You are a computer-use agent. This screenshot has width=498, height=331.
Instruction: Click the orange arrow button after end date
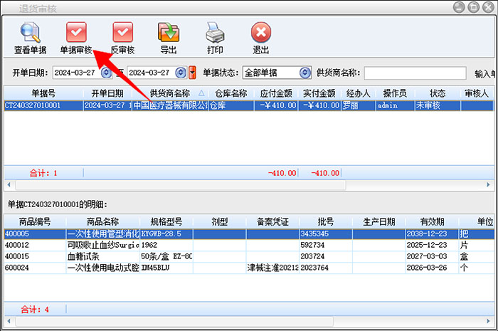point(192,73)
